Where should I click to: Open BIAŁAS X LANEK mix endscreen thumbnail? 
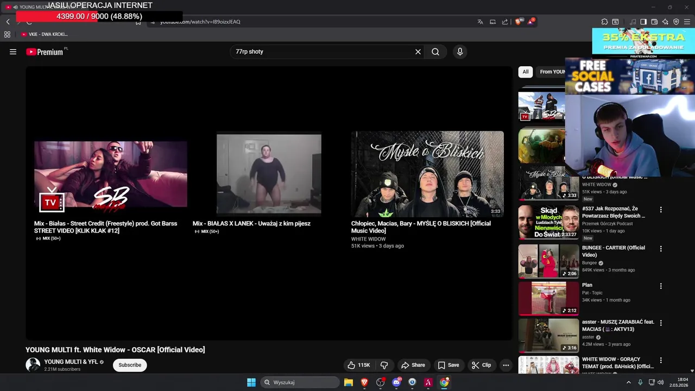[x=269, y=174]
